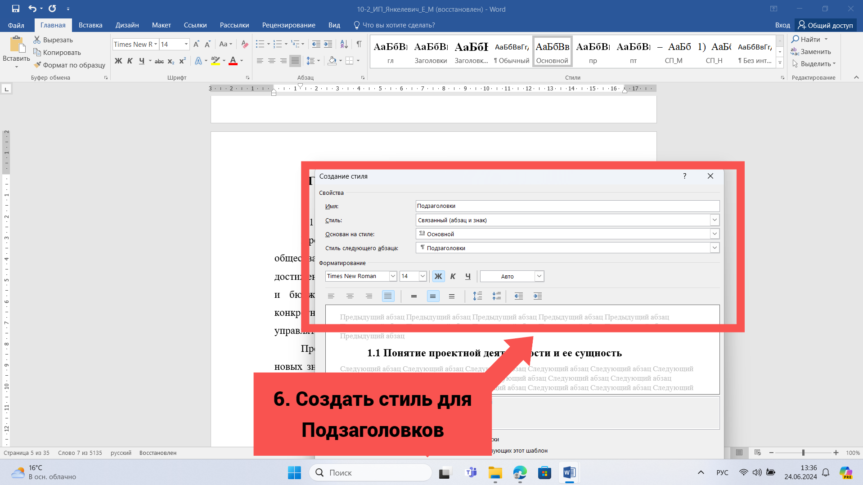Viewport: 863px width, 485px height.
Task: Click the shading paint bucket icon
Action: click(332, 61)
